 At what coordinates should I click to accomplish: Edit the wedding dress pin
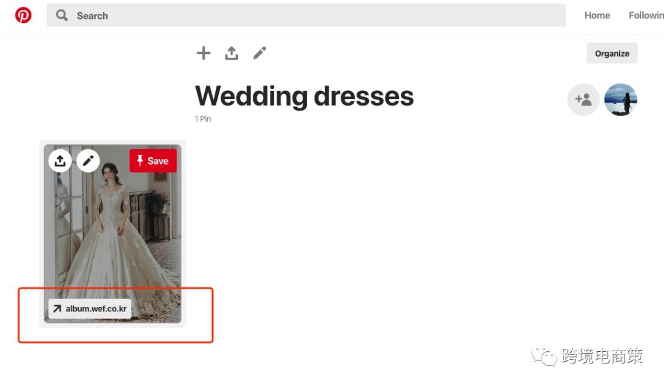point(88,161)
